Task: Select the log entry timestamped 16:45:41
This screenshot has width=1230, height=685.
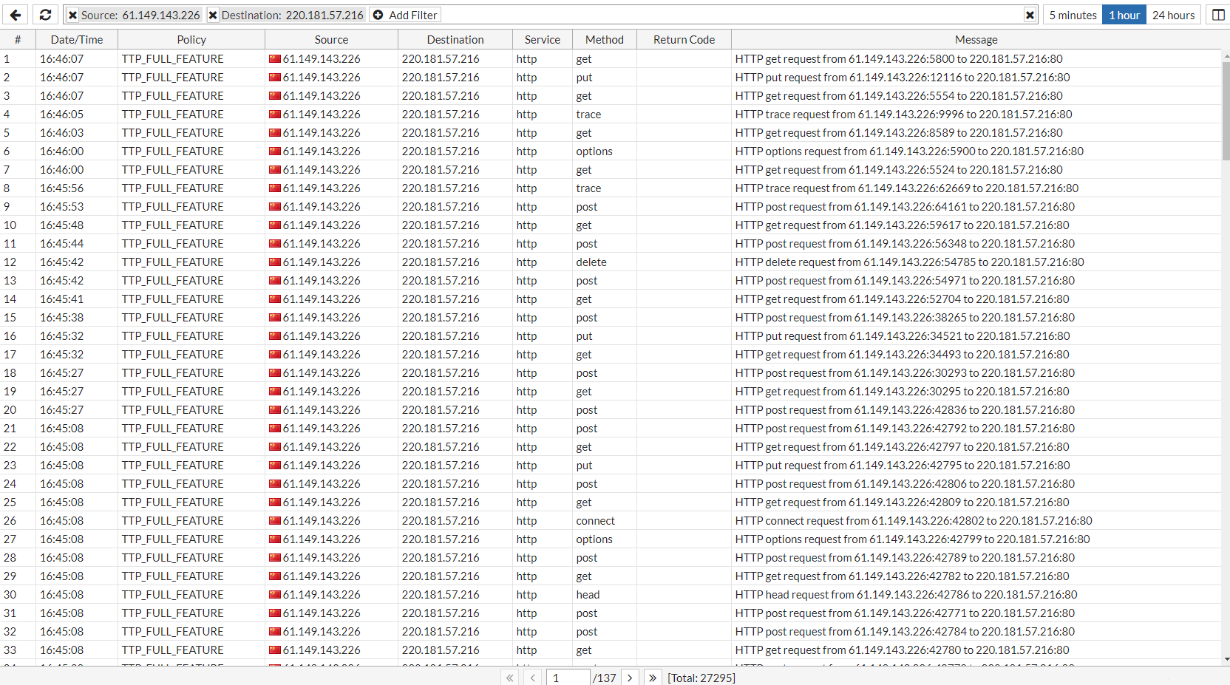Action: coord(611,299)
